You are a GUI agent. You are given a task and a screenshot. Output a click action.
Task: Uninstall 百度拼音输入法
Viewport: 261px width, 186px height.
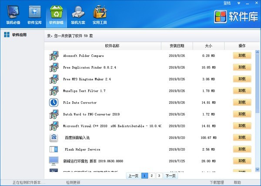pyautogui.click(x=242, y=137)
